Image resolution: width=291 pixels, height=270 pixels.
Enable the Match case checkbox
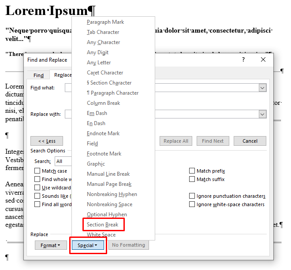[x=37, y=171]
